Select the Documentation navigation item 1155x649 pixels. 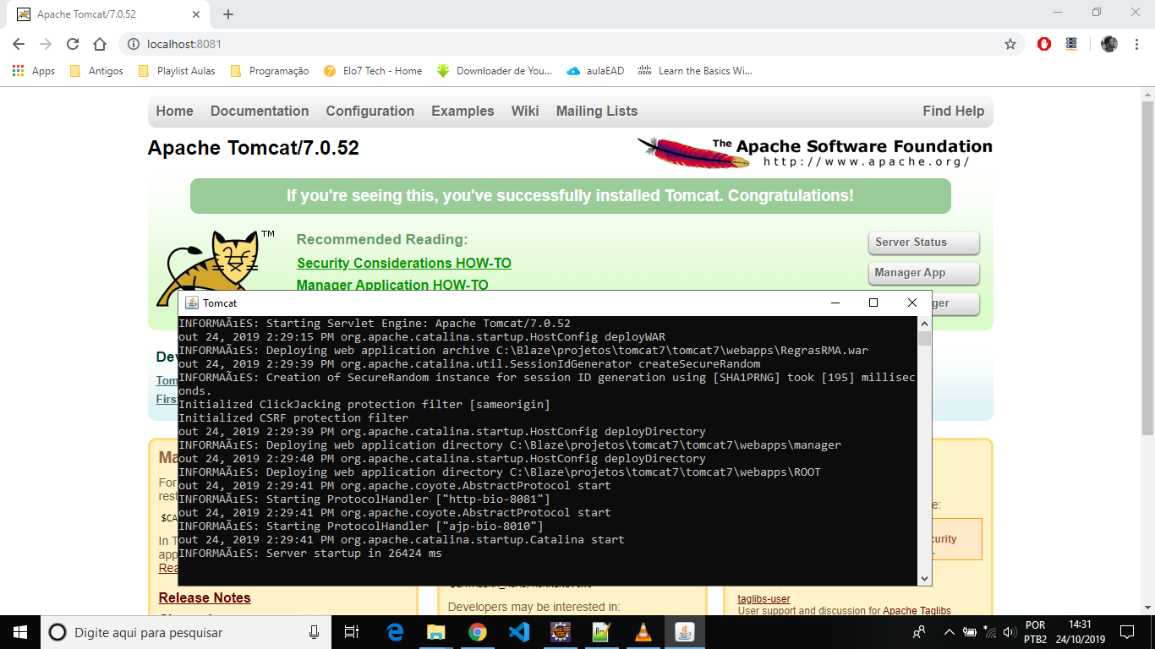pos(259,111)
